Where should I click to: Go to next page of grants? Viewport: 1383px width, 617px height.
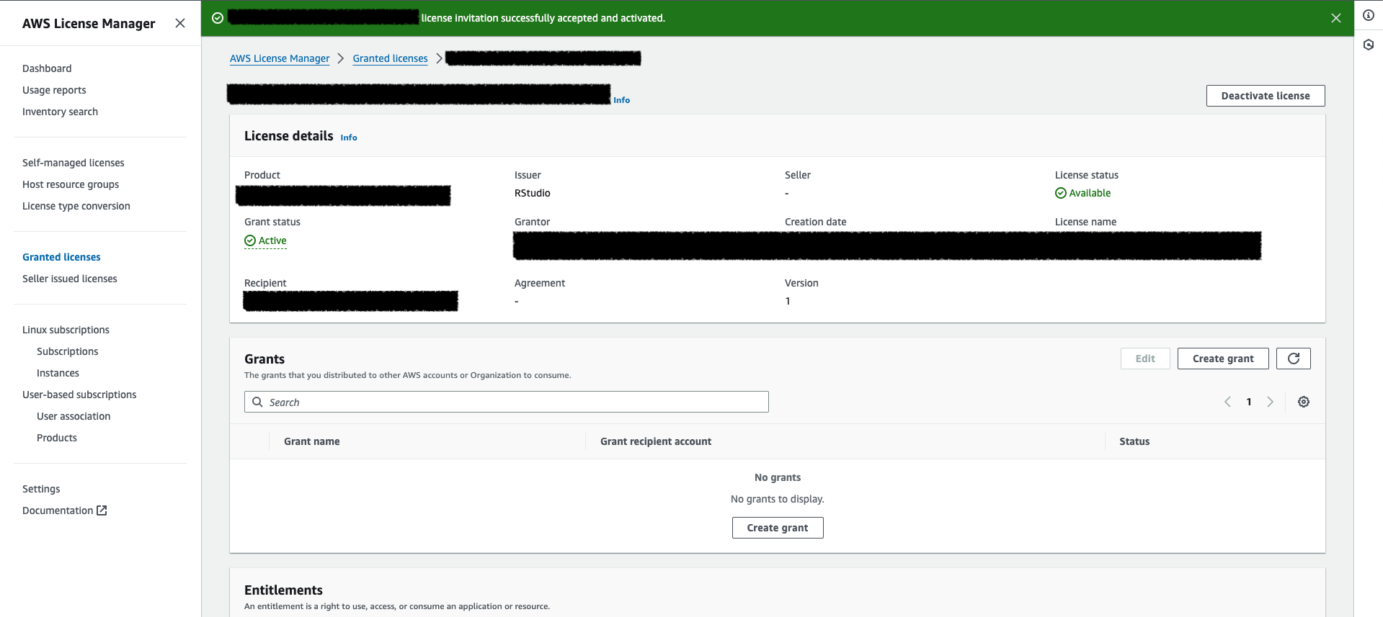pyautogui.click(x=1271, y=402)
